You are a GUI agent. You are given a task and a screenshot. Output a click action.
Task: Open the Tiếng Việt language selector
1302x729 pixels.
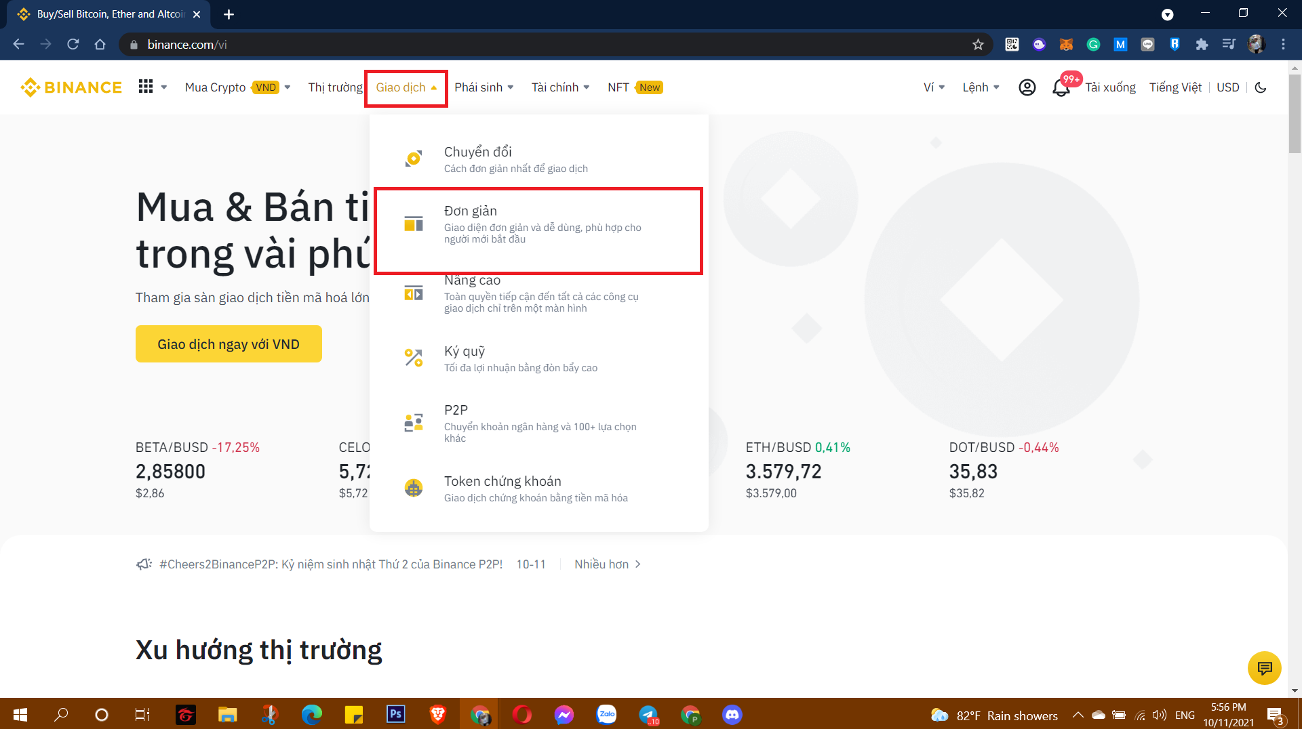pos(1175,87)
